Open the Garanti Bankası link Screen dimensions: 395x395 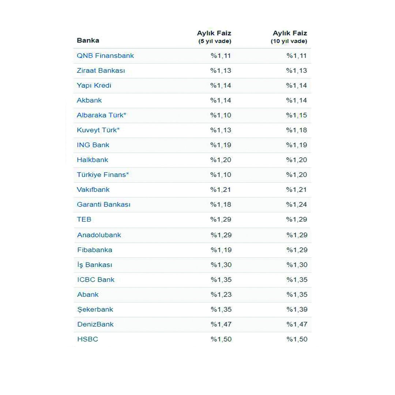tap(104, 204)
